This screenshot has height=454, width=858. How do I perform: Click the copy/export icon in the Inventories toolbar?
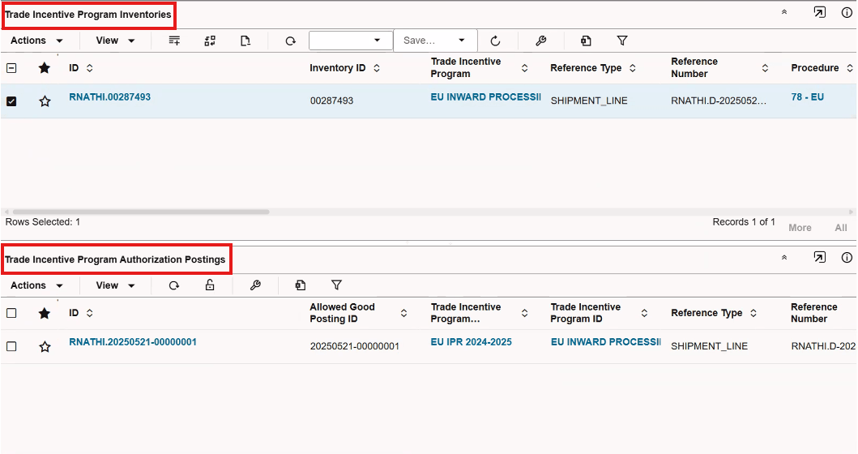(x=586, y=41)
